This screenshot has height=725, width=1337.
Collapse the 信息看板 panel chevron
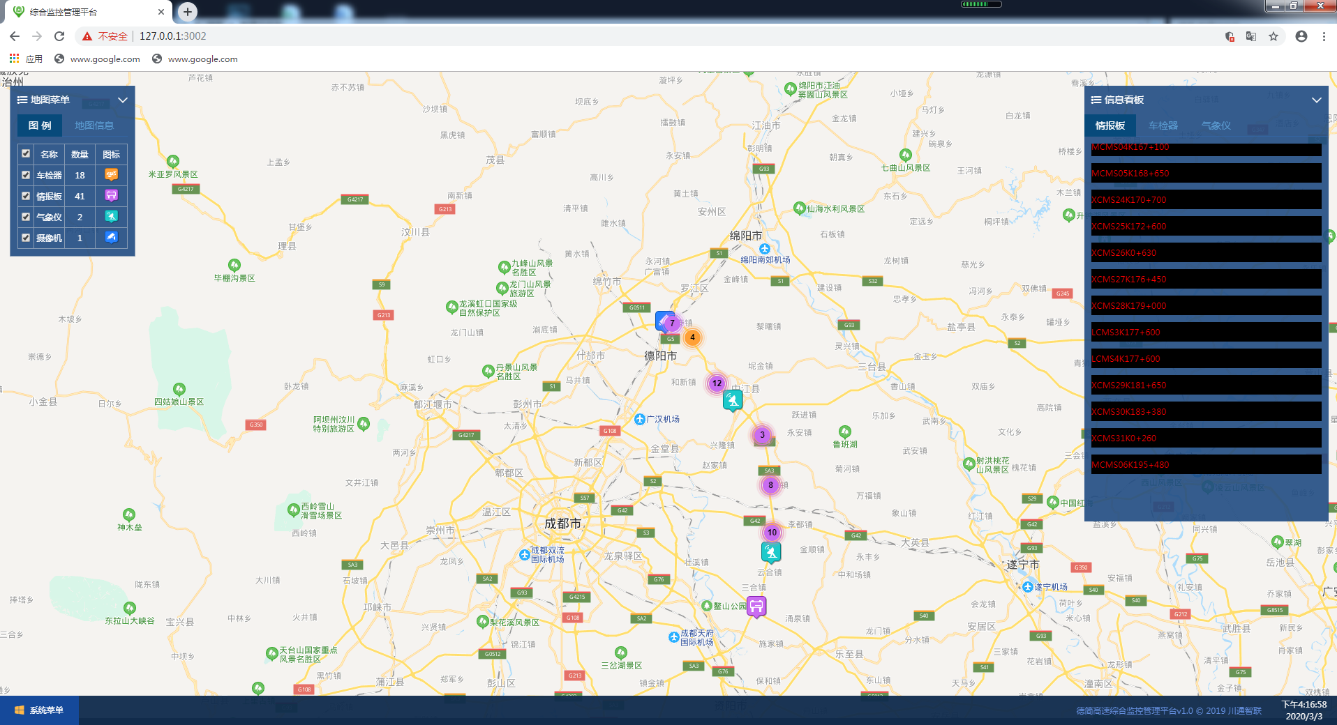coord(1317,100)
